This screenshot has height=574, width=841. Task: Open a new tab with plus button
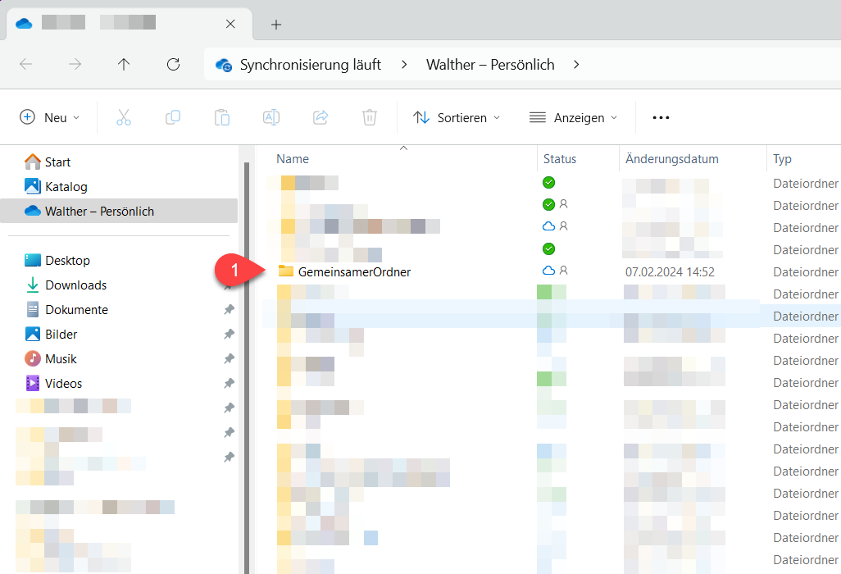(x=276, y=25)
